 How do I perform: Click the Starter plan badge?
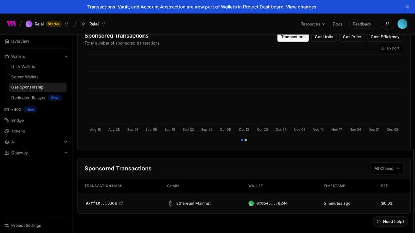coord(54,24)
